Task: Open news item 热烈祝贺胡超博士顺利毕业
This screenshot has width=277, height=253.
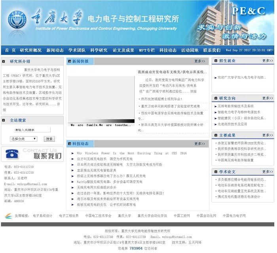Action: 161,99
